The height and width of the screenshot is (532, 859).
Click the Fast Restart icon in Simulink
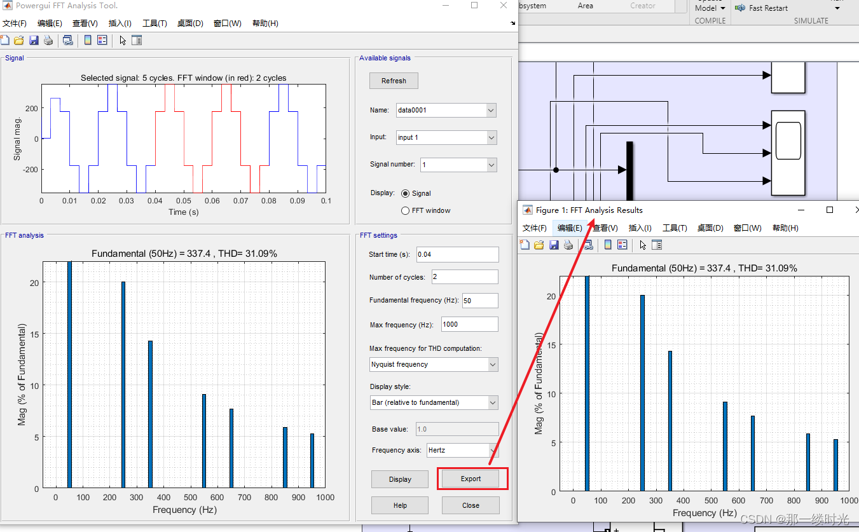(740, 8)
